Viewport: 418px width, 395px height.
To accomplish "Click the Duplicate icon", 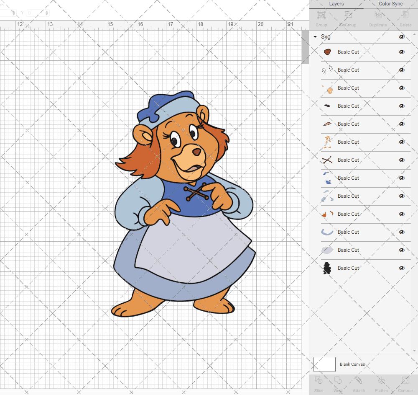I will coord(378,15).
